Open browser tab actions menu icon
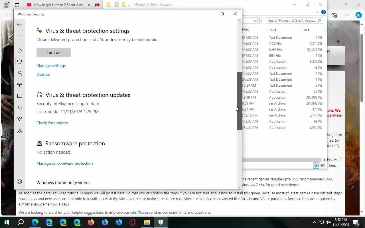365x228 pixels. pos(17,5)
